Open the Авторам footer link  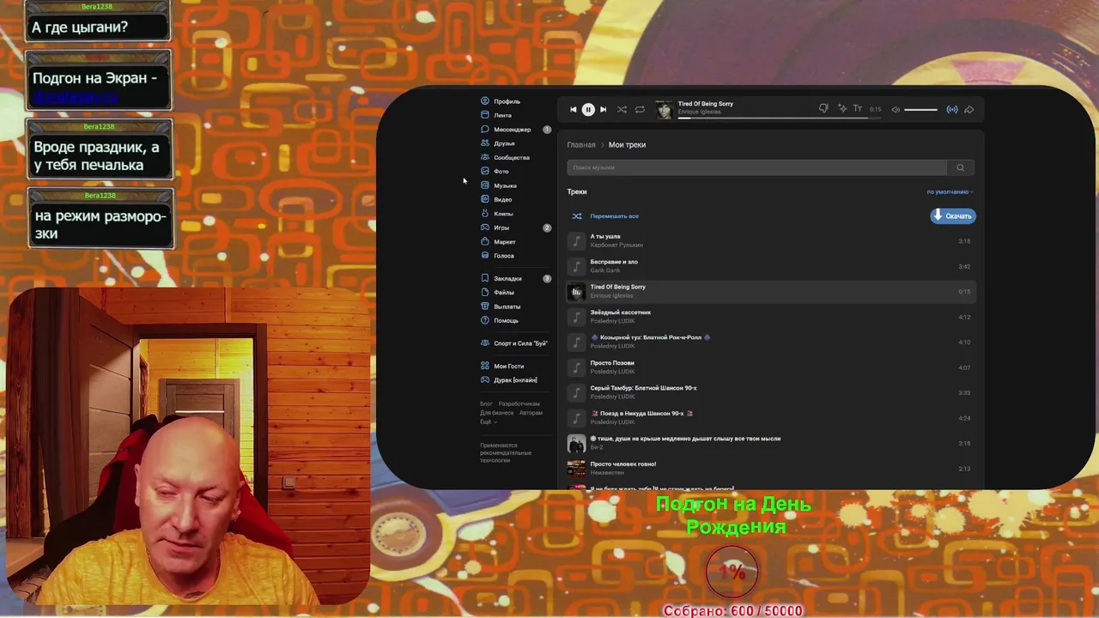531,413
